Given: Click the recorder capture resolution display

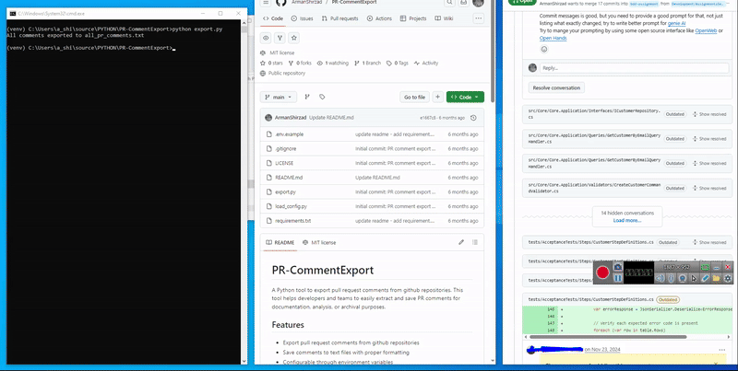Looking at the screenshot, I should [x=677, y=267].
